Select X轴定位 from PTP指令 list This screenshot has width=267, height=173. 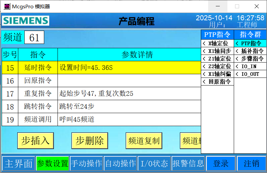tap(217, 43)
